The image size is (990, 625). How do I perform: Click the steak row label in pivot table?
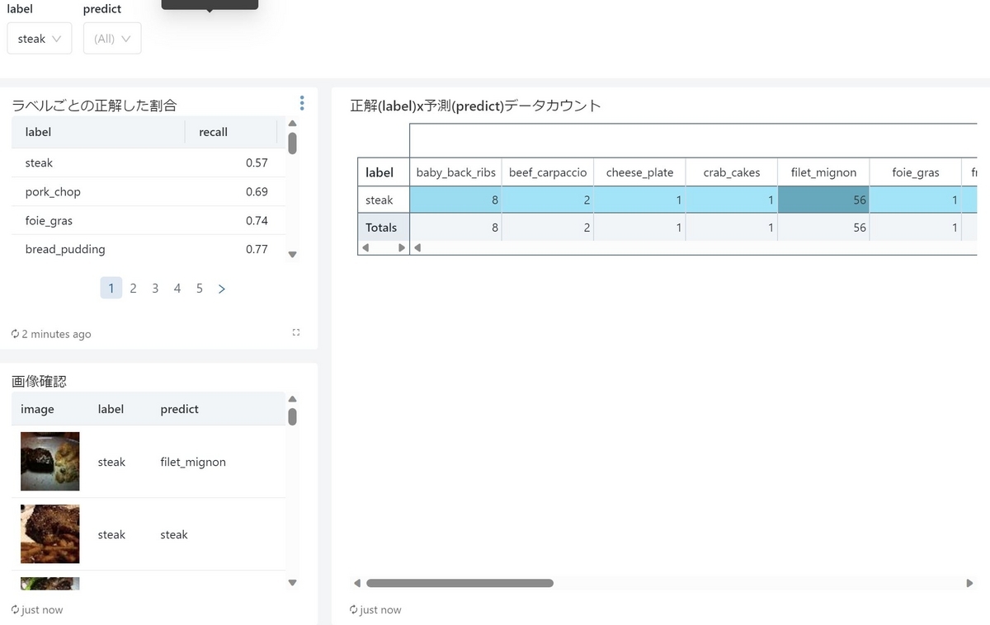pos(384,200)
